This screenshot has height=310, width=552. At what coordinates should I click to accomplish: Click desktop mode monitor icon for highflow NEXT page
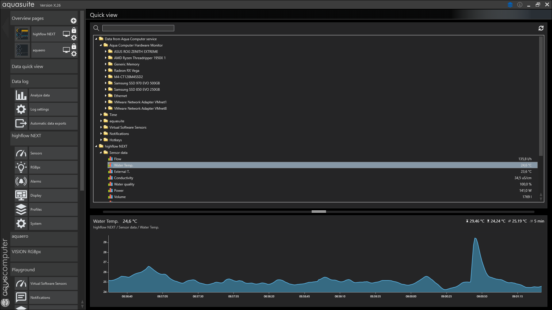tap(66, 34)
